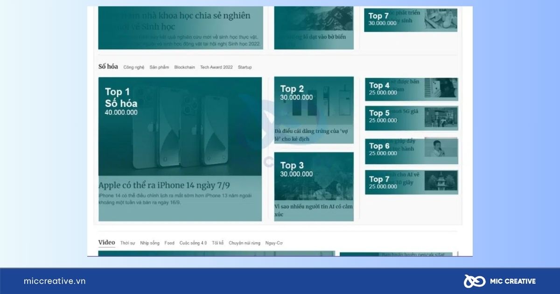The height and width of the screenshot is (294, 560).
Task: Select the Food video tab
Action: (169, 243)
